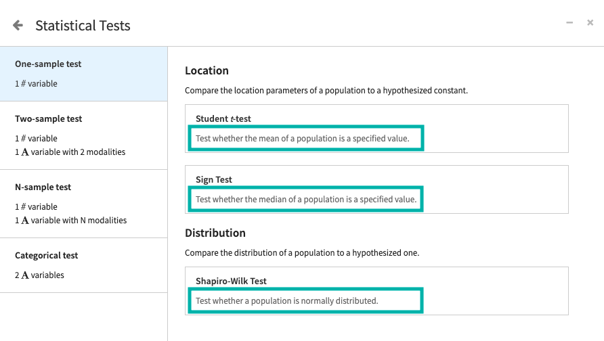The width and height of the screenshot is (604, 341).
Task: Close the Statistical Tests dialog
Action: coord(590,23)
